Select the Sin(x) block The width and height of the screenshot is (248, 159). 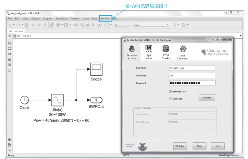coord(58,100)
